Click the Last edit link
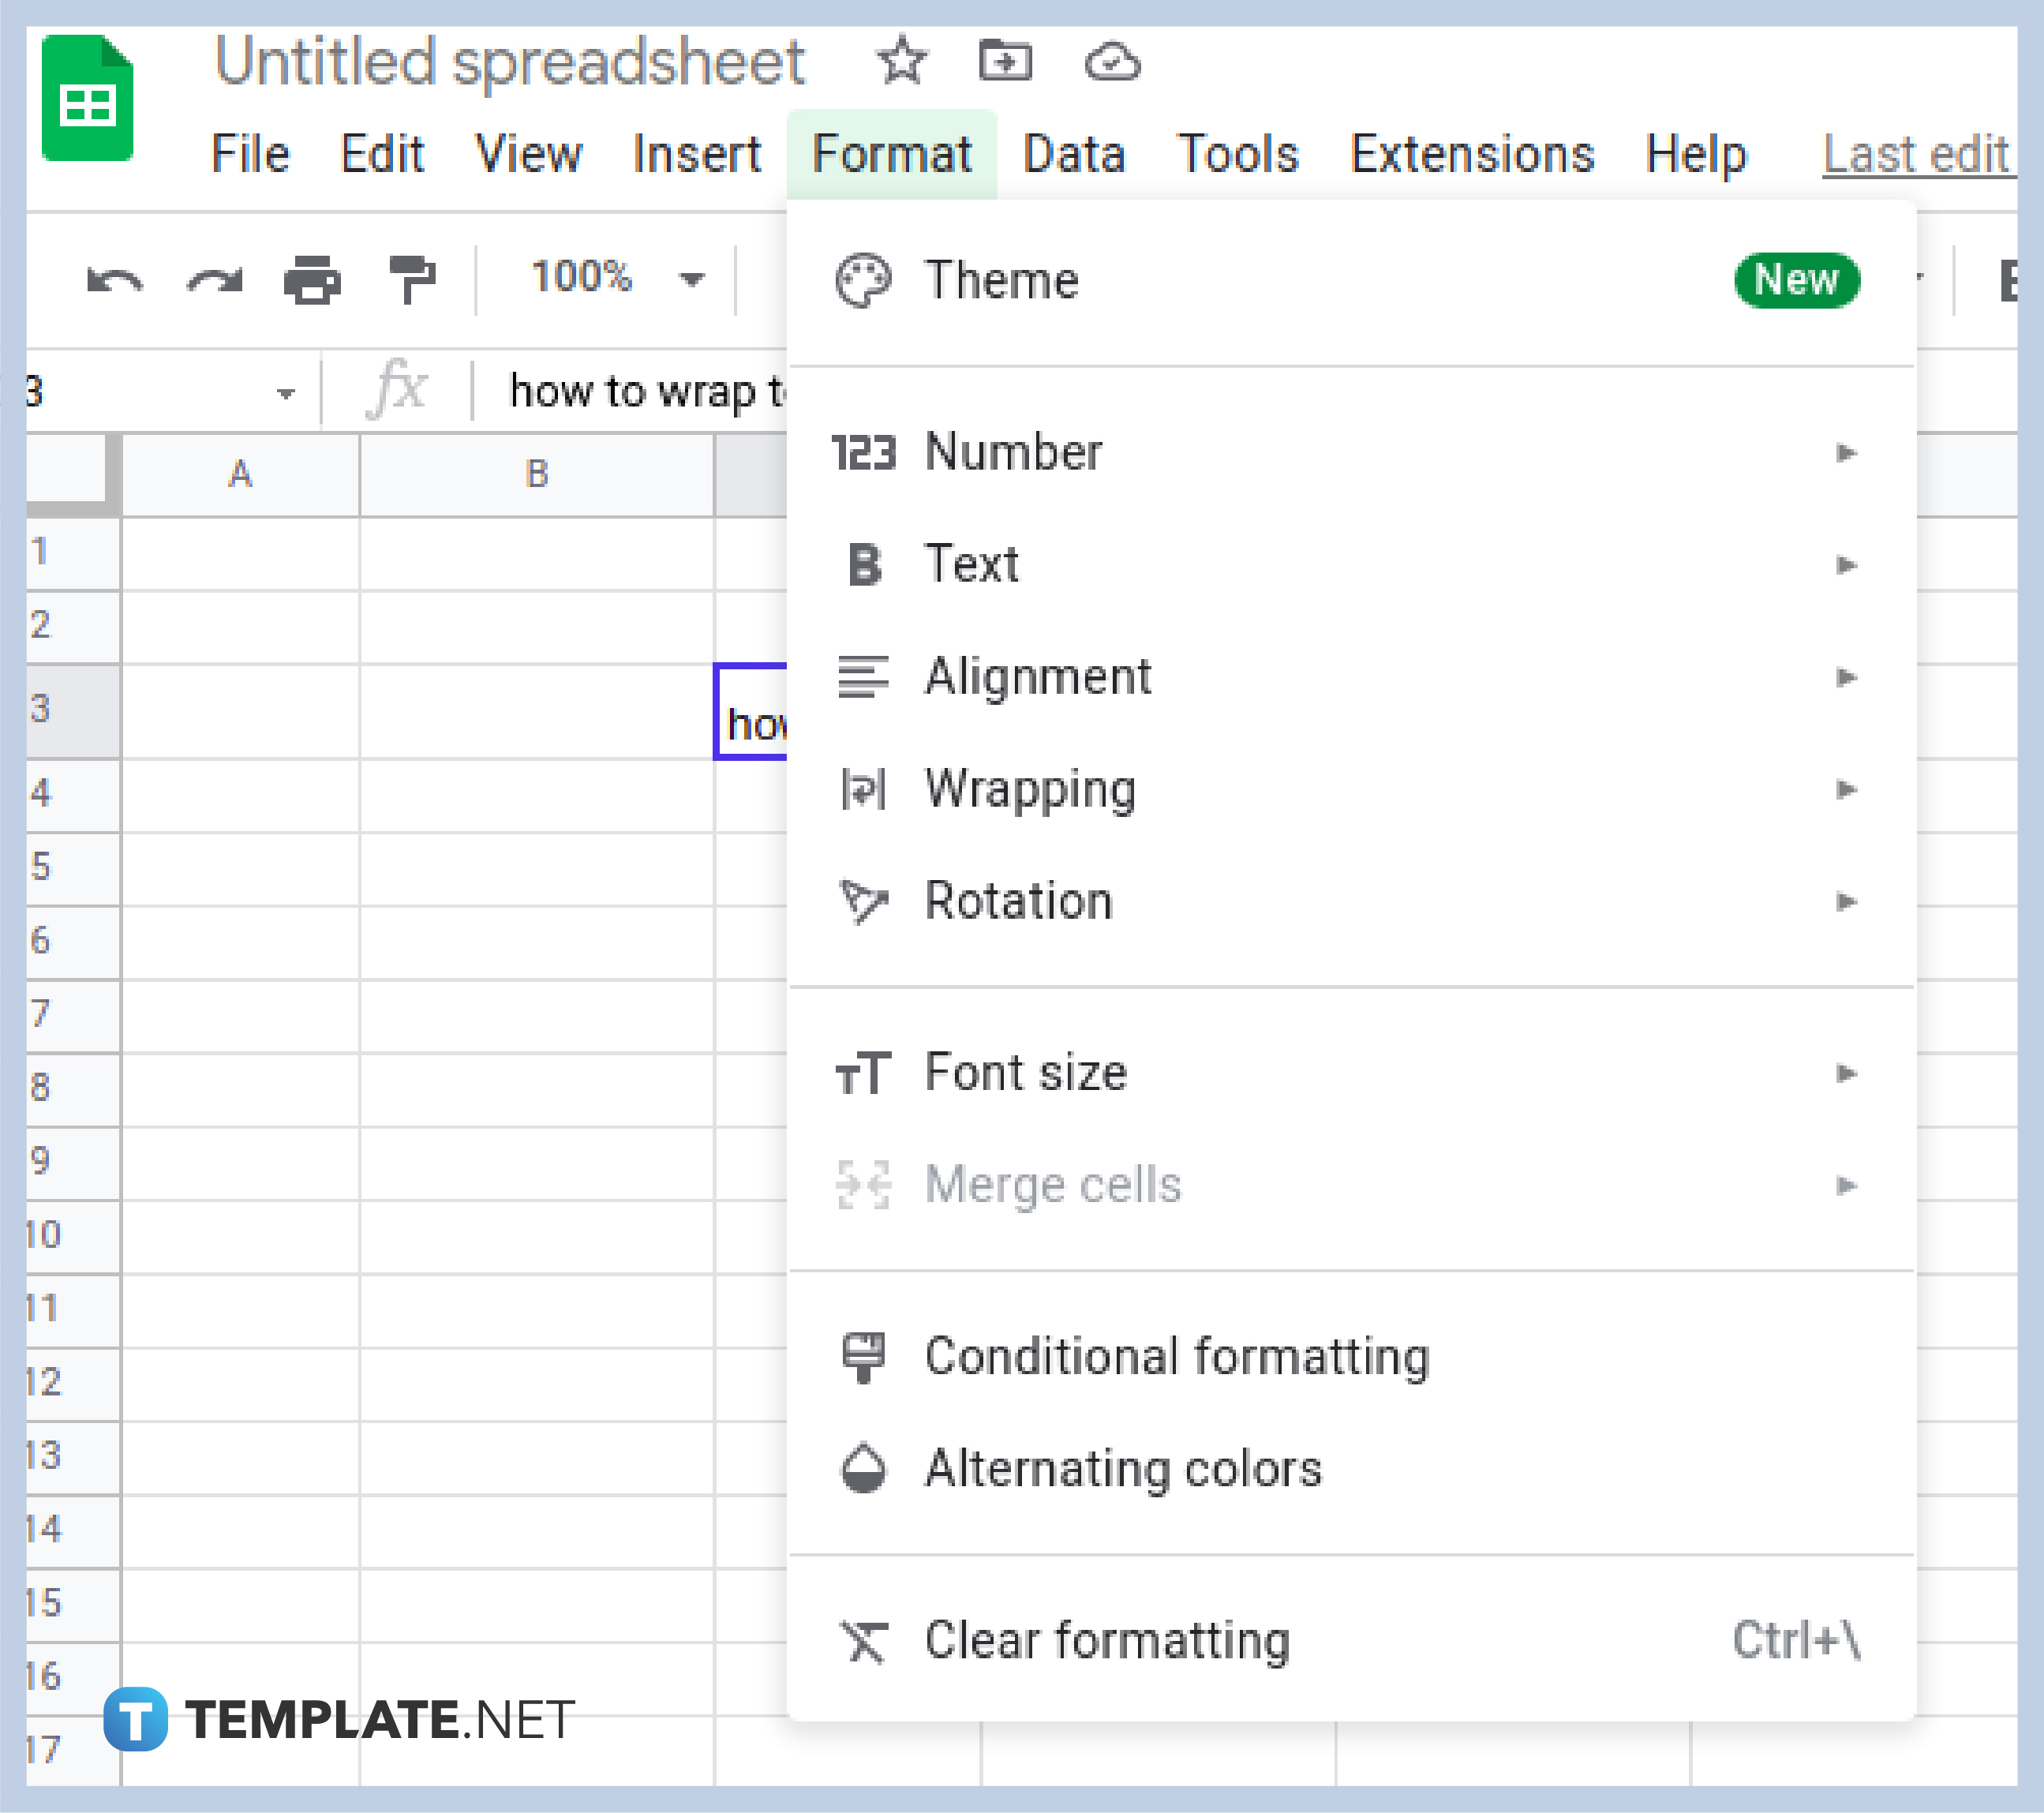Image resolution: width=2044 pixels, height=1813 pixels. (1917, 154)
